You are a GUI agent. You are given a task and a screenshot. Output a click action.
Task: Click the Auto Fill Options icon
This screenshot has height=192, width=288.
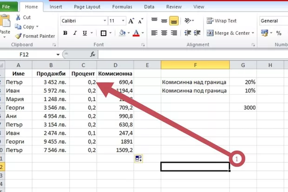tap(138, 159)
